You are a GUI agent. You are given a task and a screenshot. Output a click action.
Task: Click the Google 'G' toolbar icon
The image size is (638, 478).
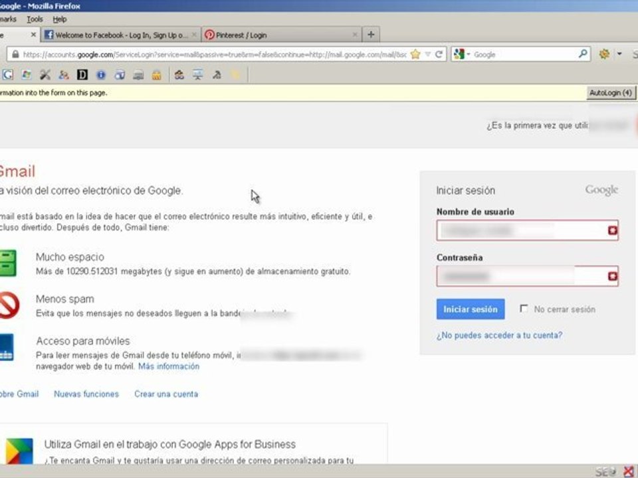(8, 75)
